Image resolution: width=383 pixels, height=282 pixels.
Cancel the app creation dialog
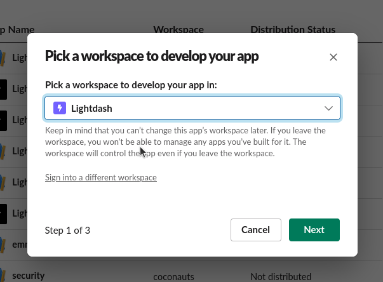(x=256, y=230)
